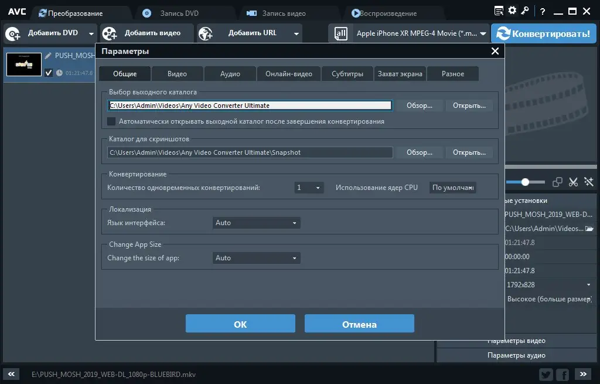Close the Параметры dialog
600x384 pixels.
pyautogui.click(x=495, y=51)
